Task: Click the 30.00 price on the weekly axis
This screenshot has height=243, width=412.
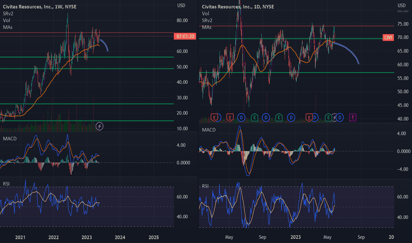Action: point(182,98)
